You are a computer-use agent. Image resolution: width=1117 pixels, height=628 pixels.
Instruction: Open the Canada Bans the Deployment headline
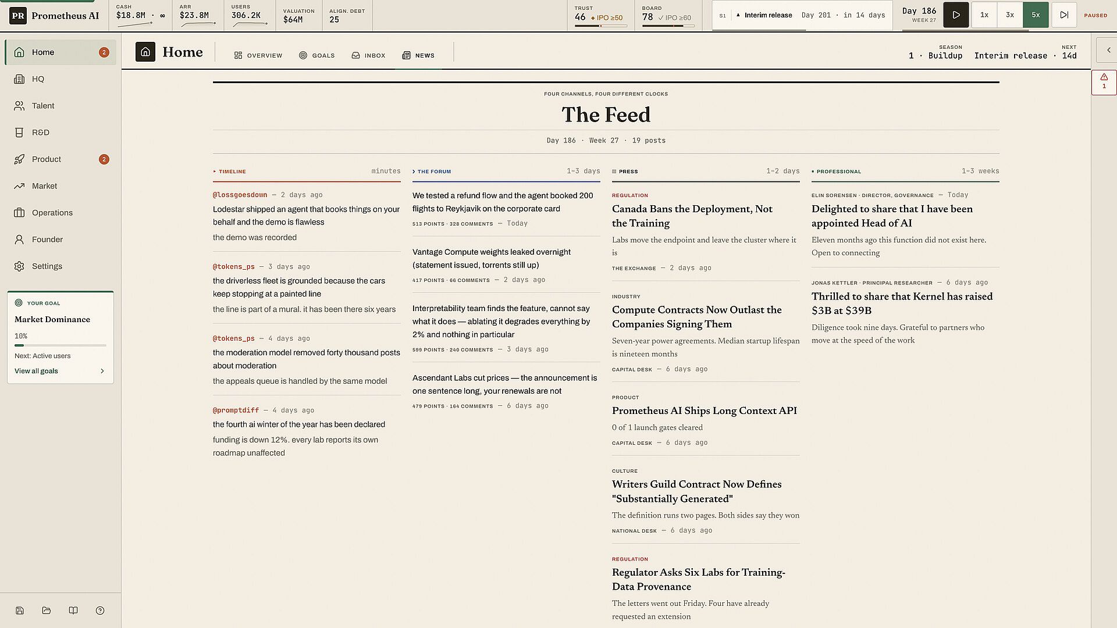point(692,216)
